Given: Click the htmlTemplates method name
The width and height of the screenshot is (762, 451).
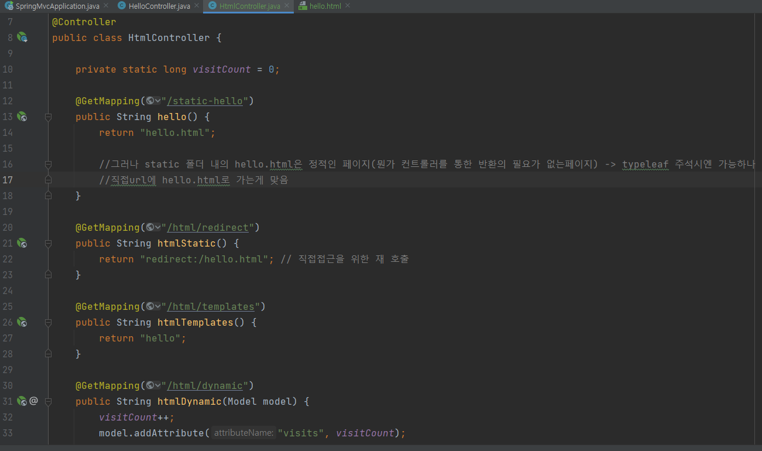Looking at the screenshot, I should [195, 322].
